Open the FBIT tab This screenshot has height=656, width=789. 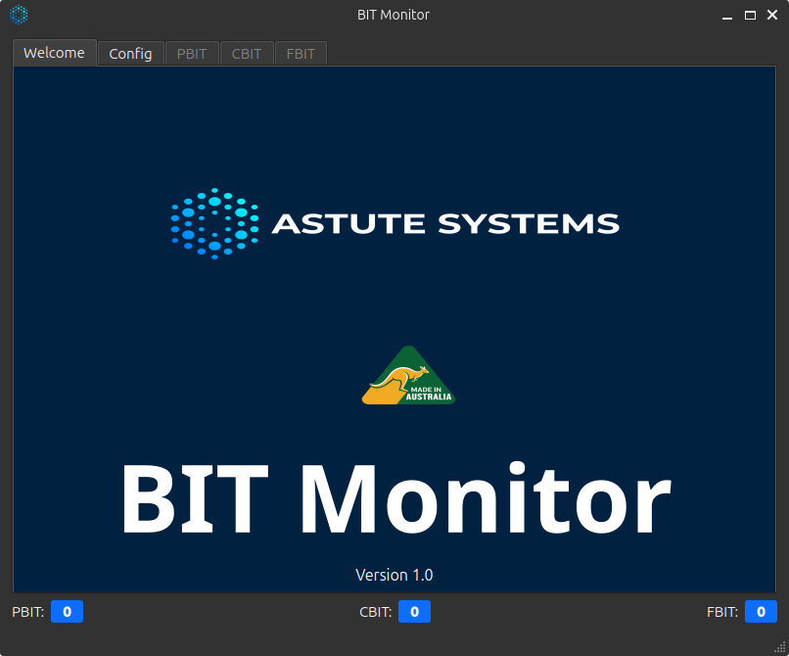pyautogui.click(x=301, y=53)
